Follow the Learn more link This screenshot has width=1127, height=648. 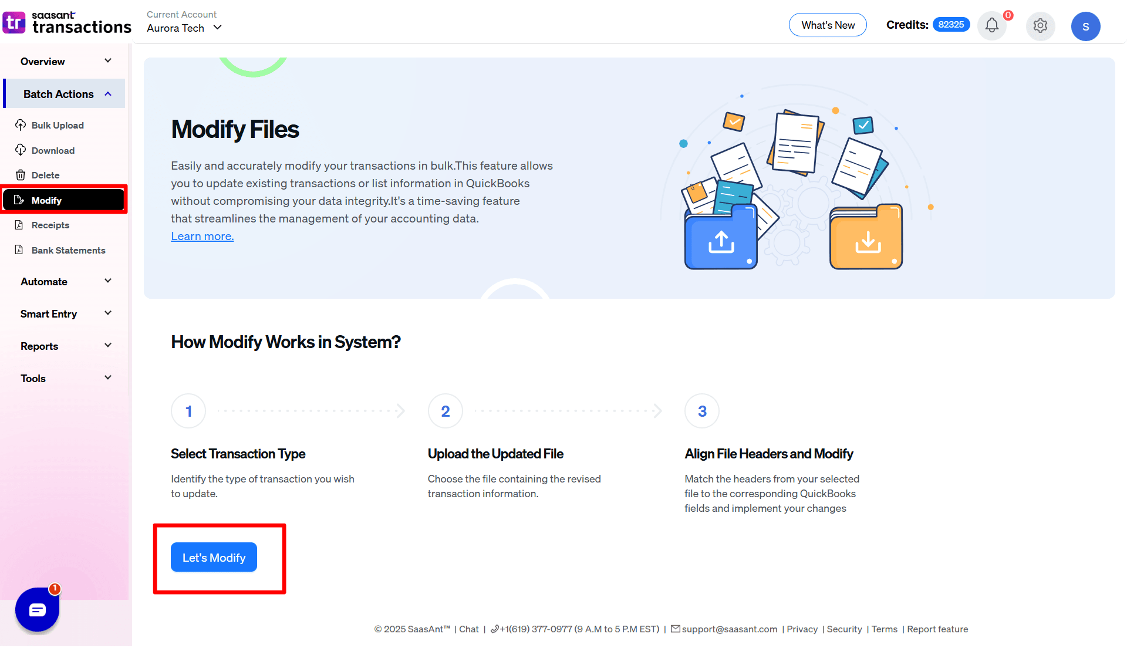[202, 237]
